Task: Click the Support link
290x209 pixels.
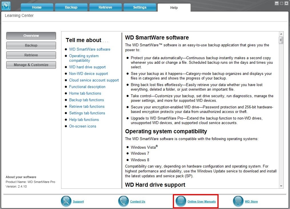Action: tap(78, 201)
